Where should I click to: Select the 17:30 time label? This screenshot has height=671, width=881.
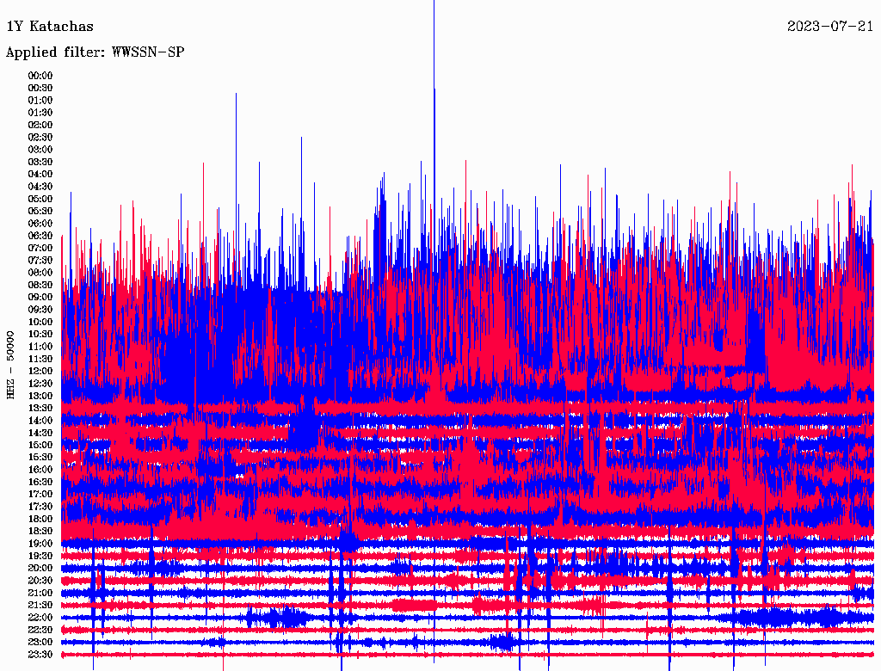click(x=40, y=507)
